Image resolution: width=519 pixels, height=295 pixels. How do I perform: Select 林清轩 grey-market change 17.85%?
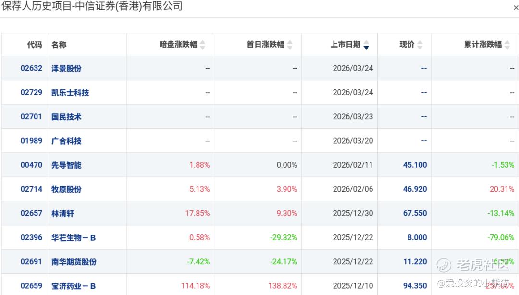point(198,213)
